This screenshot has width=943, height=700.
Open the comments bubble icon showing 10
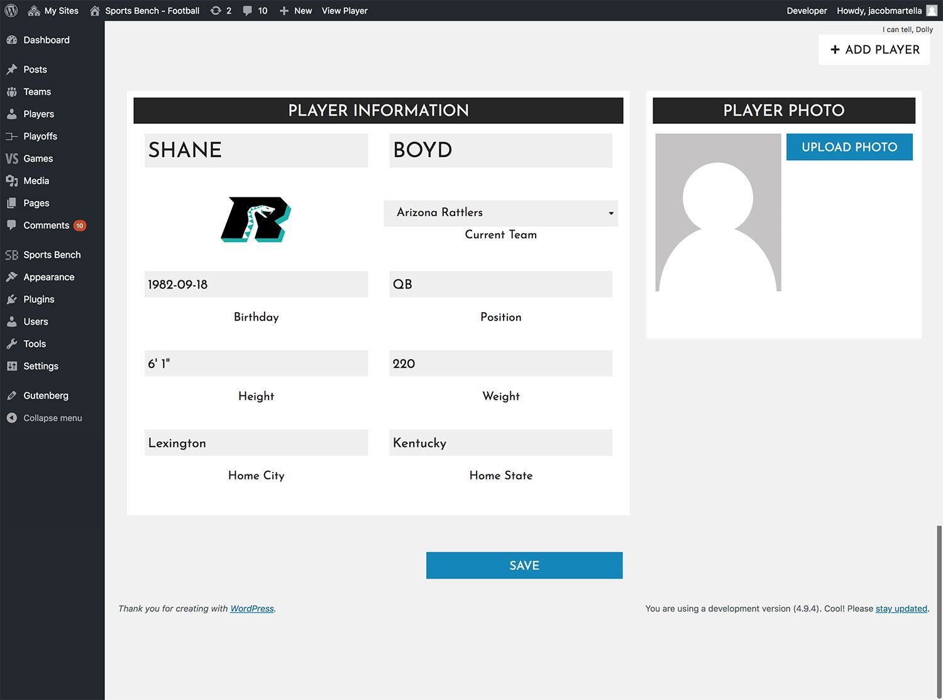[x=248, y=11]
